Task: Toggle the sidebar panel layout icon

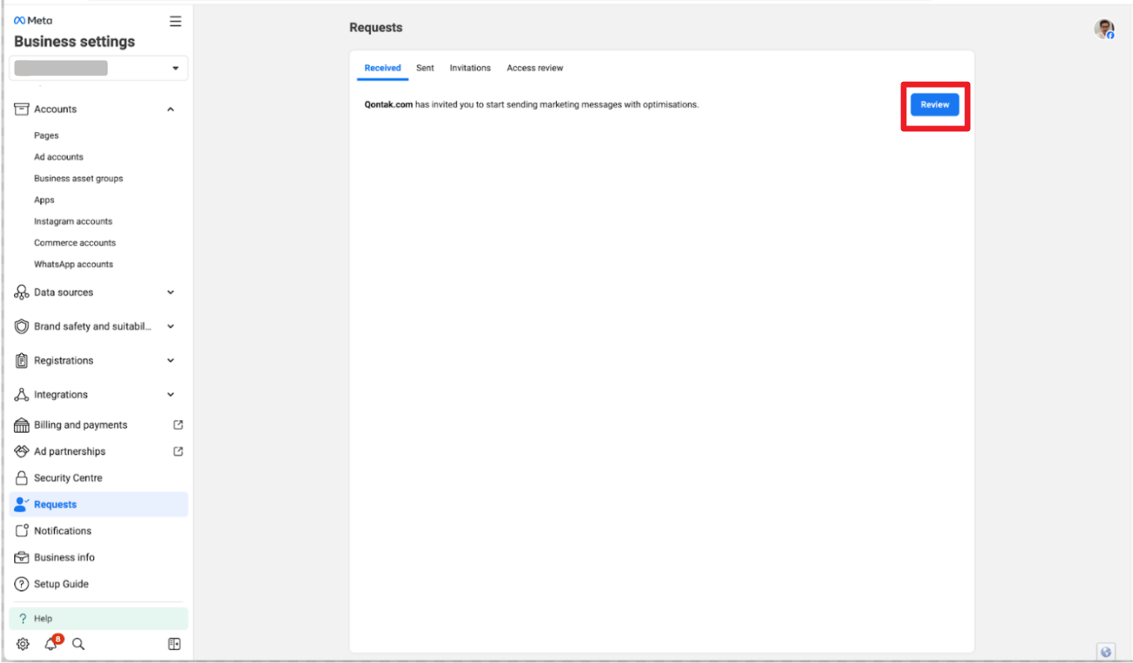Action: point(174,644)
